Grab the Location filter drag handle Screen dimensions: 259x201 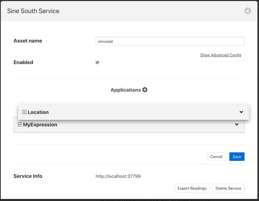pos(24,112)
